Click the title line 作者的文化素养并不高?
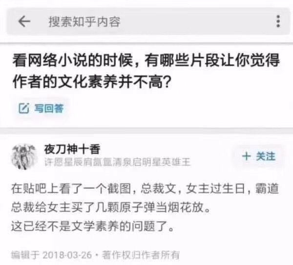Viewport: 293px width, 265px height. tap(91, 82)
